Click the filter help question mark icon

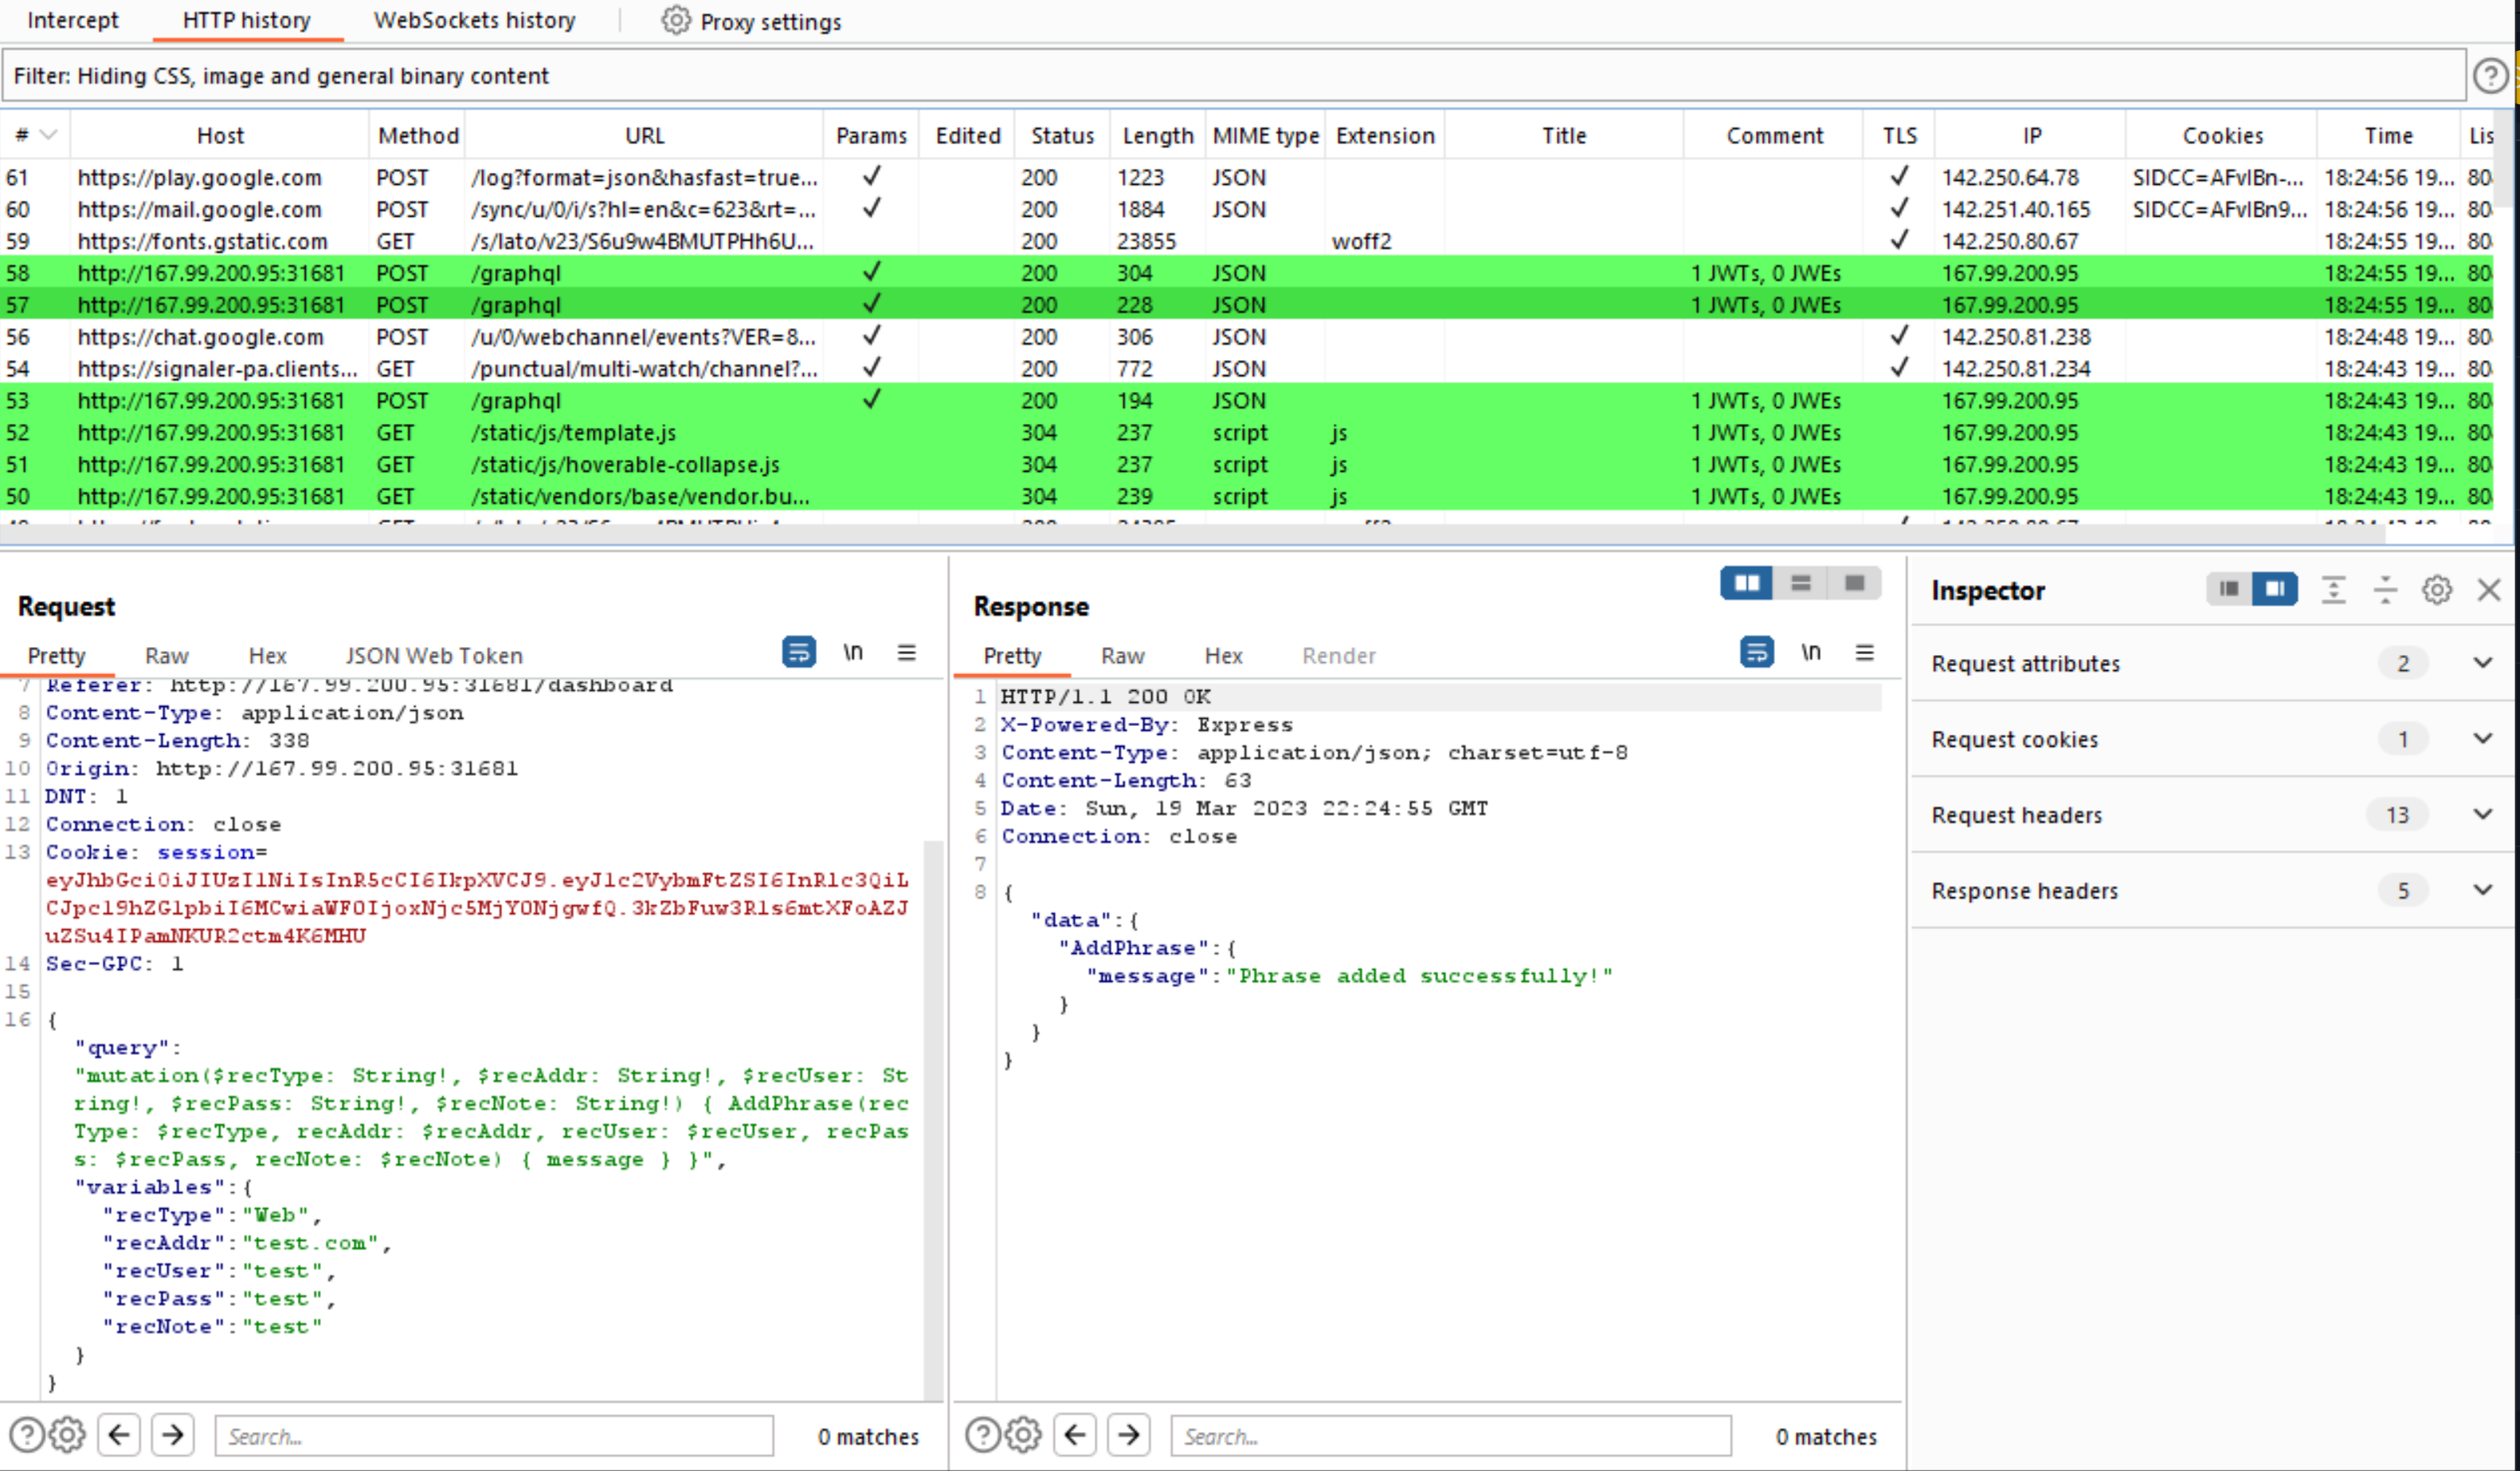pos(2490,76)
